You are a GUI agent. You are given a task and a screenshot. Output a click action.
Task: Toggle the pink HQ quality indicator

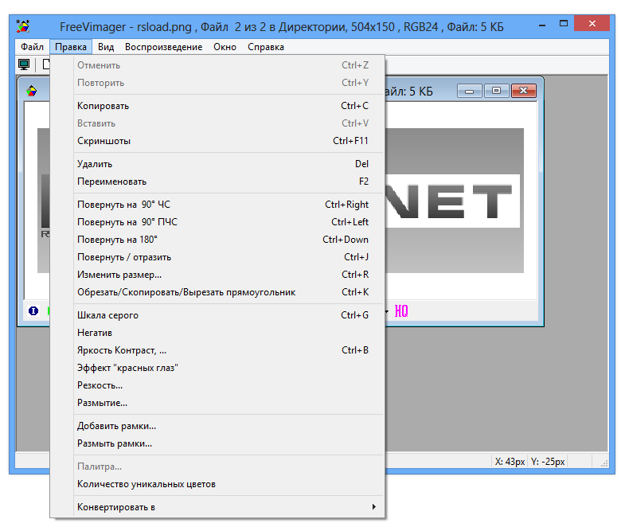tap(401, 311)
